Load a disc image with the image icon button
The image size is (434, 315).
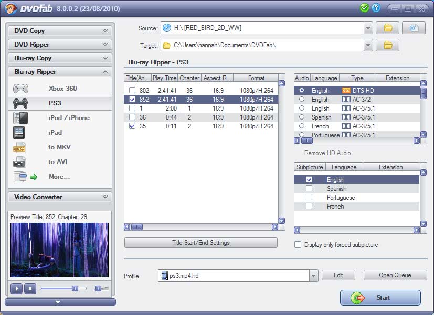point(414,28)
